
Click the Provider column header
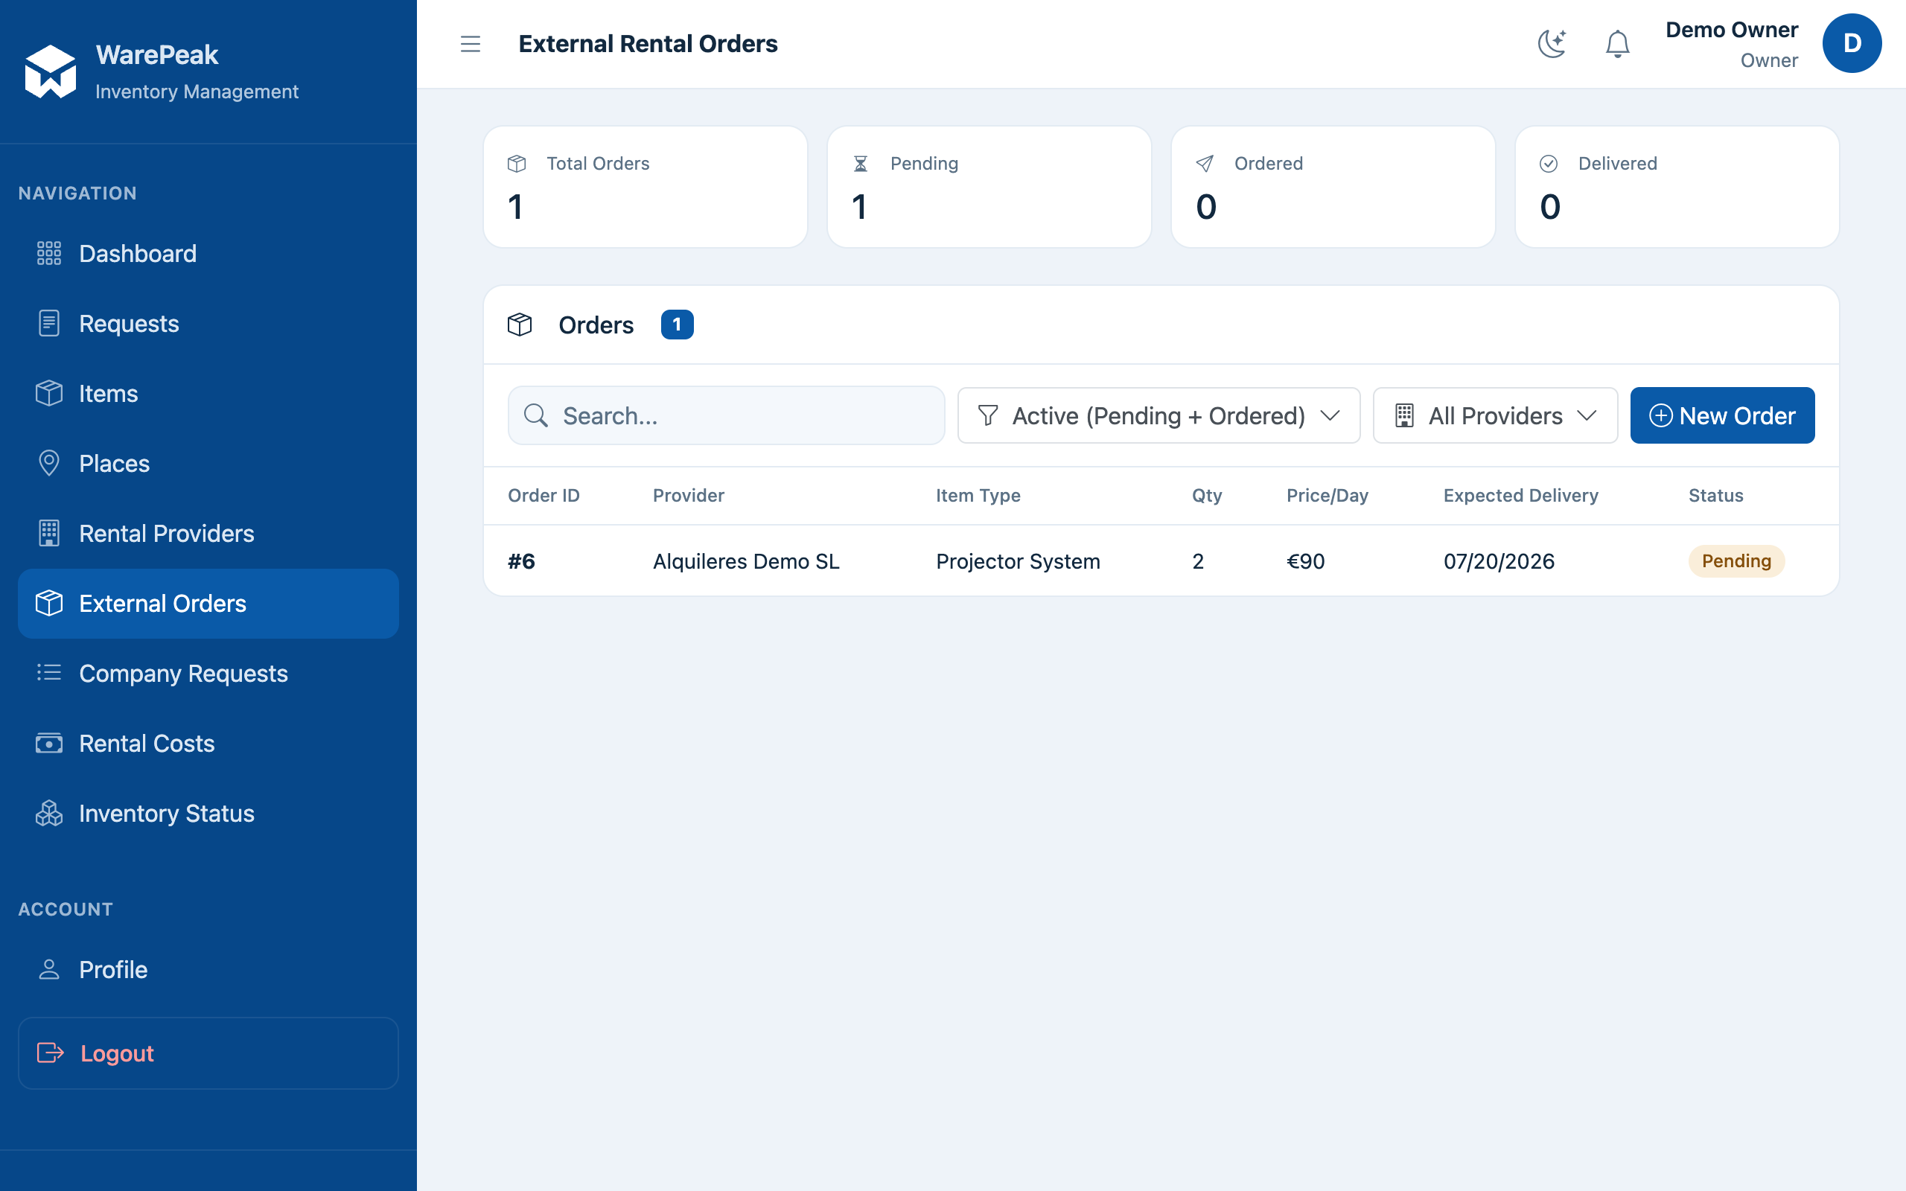[689, 496]
